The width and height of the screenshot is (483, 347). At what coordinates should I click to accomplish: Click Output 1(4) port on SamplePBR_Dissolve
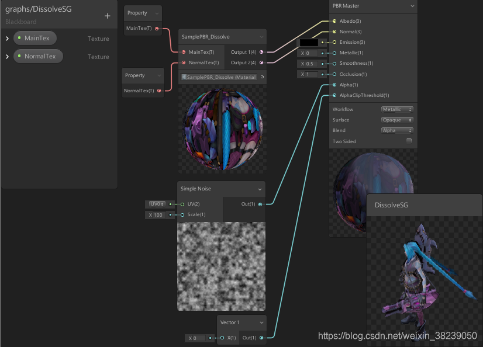261,53
